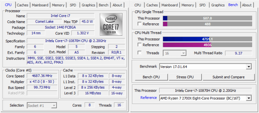The image size is (259, 113).
Task: Click the Threads count value 16 in CPU tab
Action: 119,105
